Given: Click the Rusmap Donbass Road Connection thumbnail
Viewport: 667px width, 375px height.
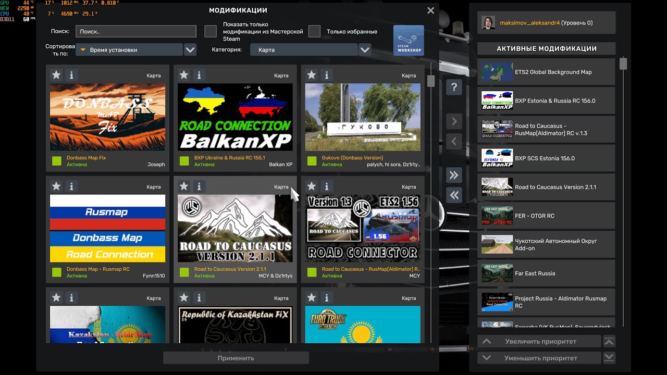Looking at the screenshot, I should pos(107,229).
